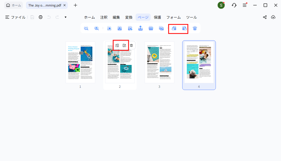Click the undo arrow icon
This screenshot has height=161, width=281.
coord(49,17)
